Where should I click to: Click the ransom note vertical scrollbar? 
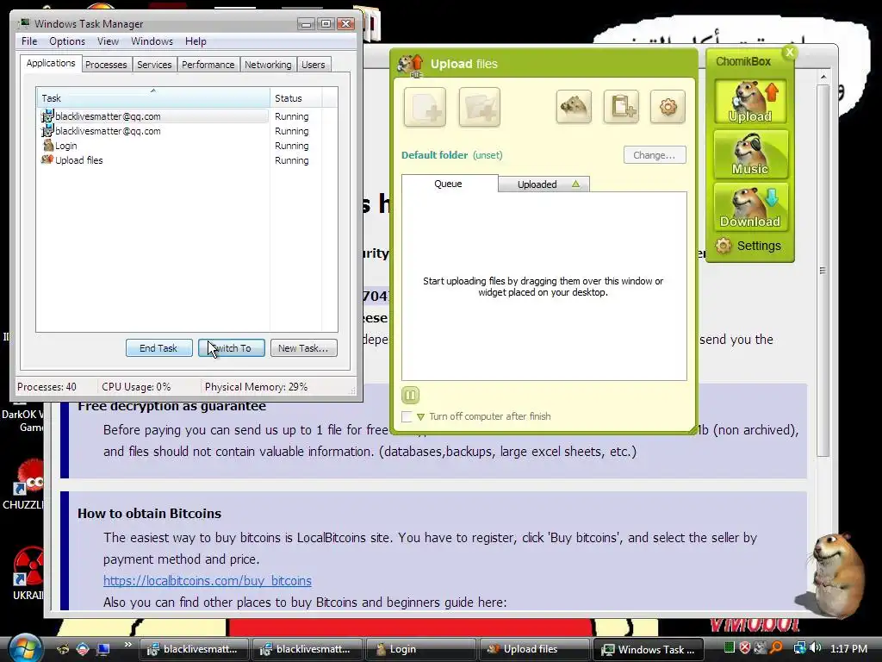823,270
